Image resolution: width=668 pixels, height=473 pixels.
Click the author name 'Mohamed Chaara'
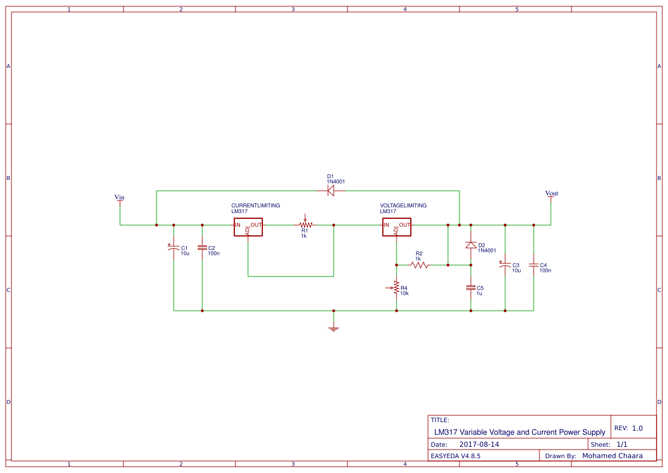point(613,455)
